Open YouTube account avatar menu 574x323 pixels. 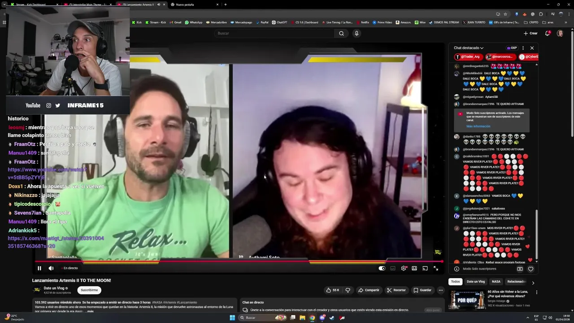560,33
